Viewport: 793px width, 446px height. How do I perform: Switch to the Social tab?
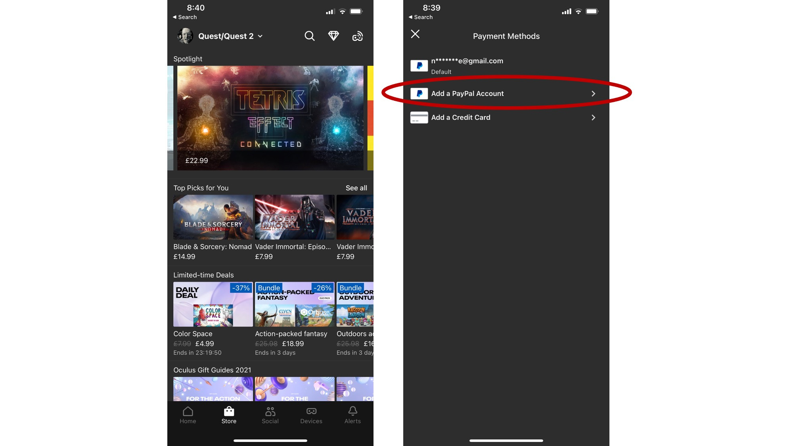pyautogui.click(x=270, y=415)
